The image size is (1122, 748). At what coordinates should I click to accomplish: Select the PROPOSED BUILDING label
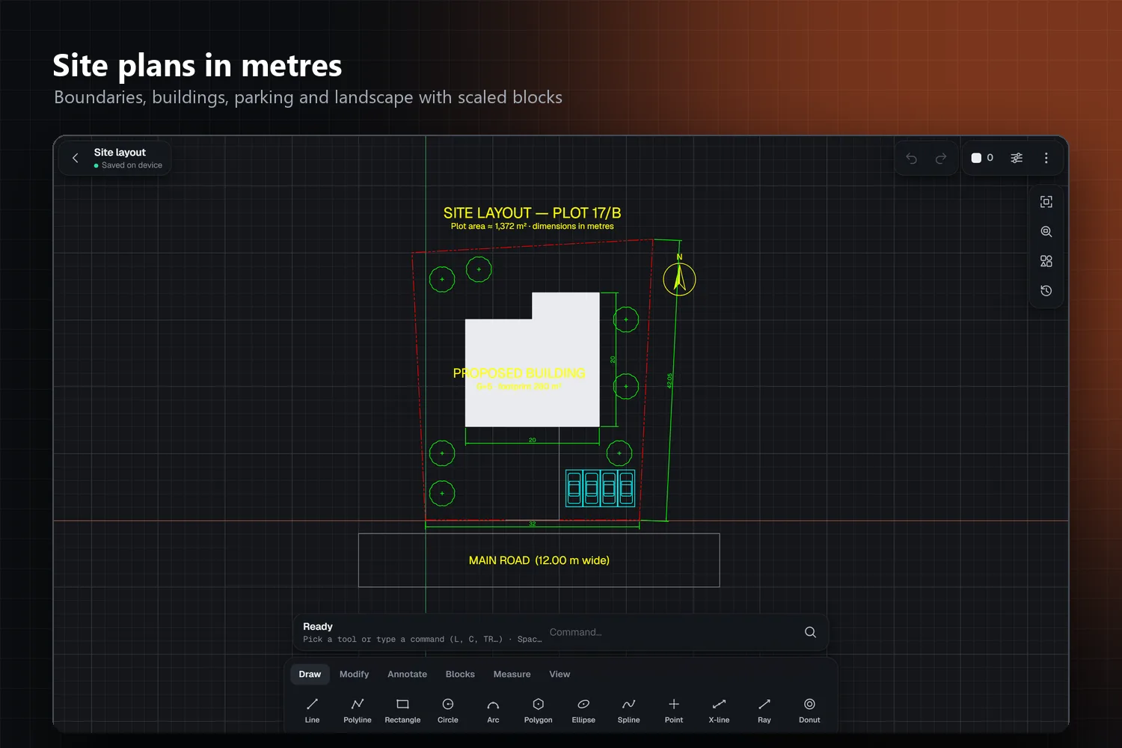click(x=519, y=373)
